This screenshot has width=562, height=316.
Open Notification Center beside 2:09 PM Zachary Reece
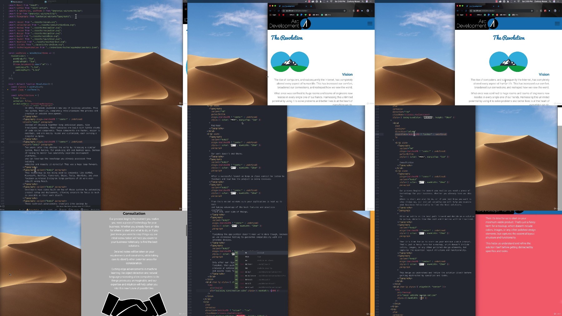558,1
